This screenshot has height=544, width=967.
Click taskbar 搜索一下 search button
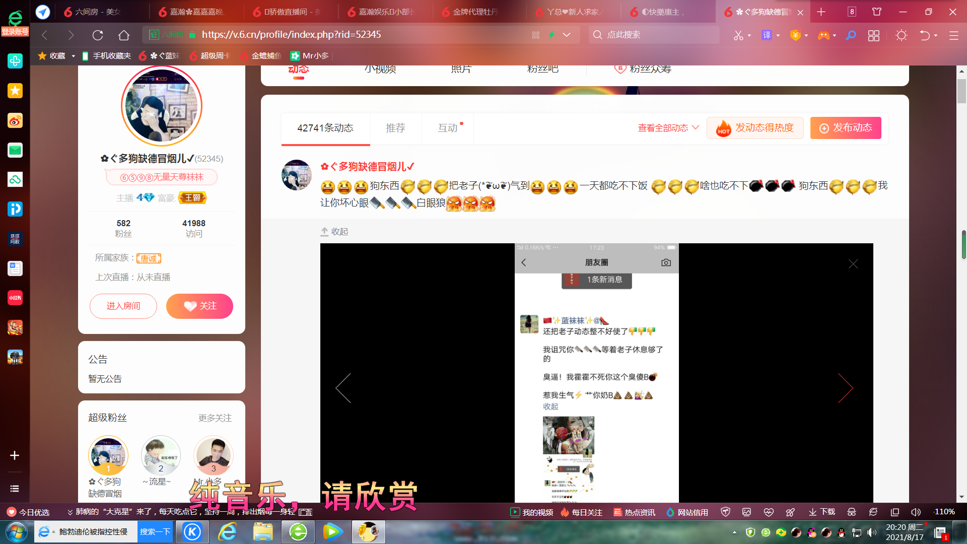tap(155, 532)
